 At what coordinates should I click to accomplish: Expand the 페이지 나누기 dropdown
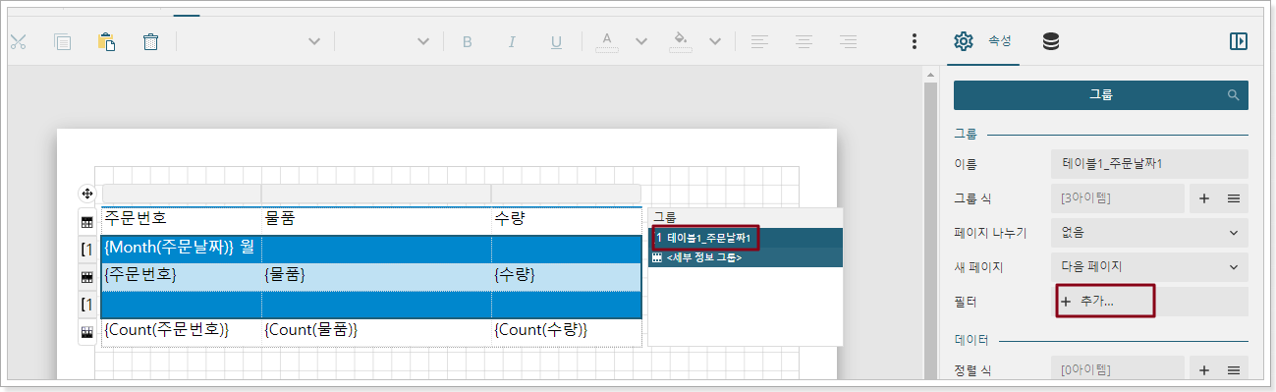click(1149, 233)
